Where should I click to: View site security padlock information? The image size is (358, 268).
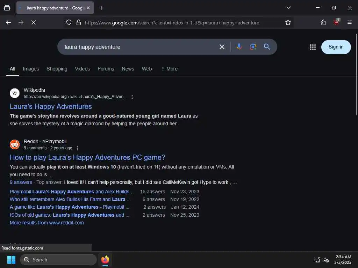tap(79, 23)
